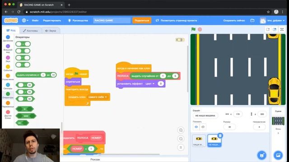Open the language globe menu
This screenshot has height=162, width=289.
25,20
